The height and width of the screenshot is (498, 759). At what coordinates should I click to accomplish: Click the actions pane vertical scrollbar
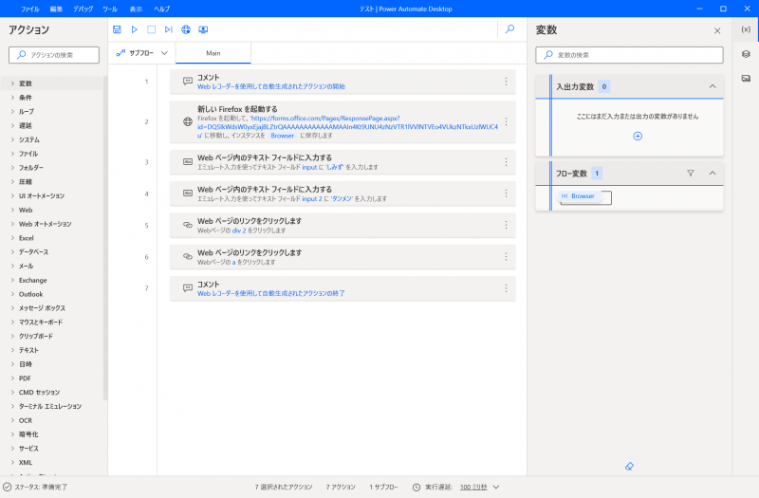tap(105, 237)
